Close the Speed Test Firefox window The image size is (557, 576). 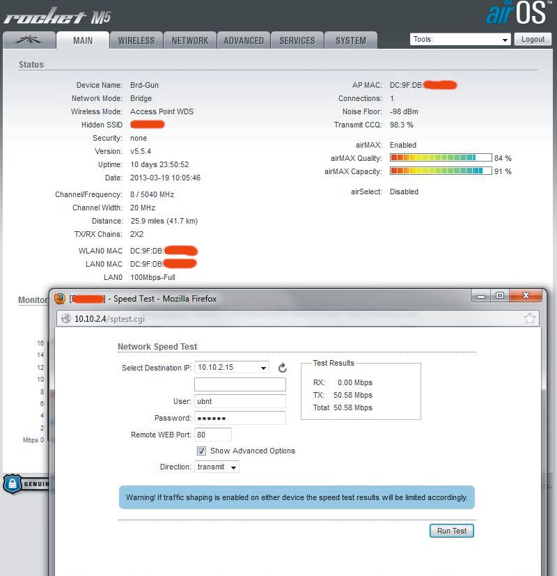[x=526, y=295]
